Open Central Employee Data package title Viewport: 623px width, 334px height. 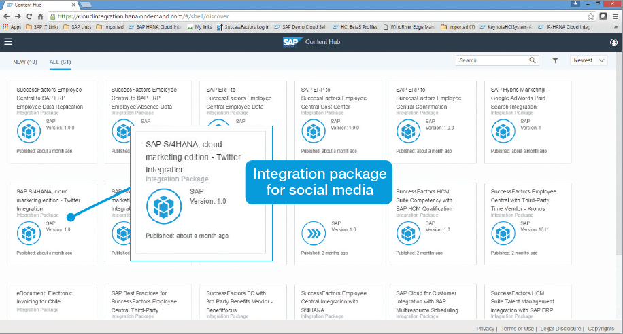[x=239, y=98]
